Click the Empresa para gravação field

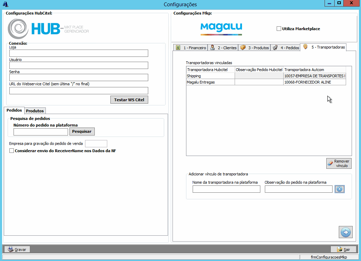point(96,144)
